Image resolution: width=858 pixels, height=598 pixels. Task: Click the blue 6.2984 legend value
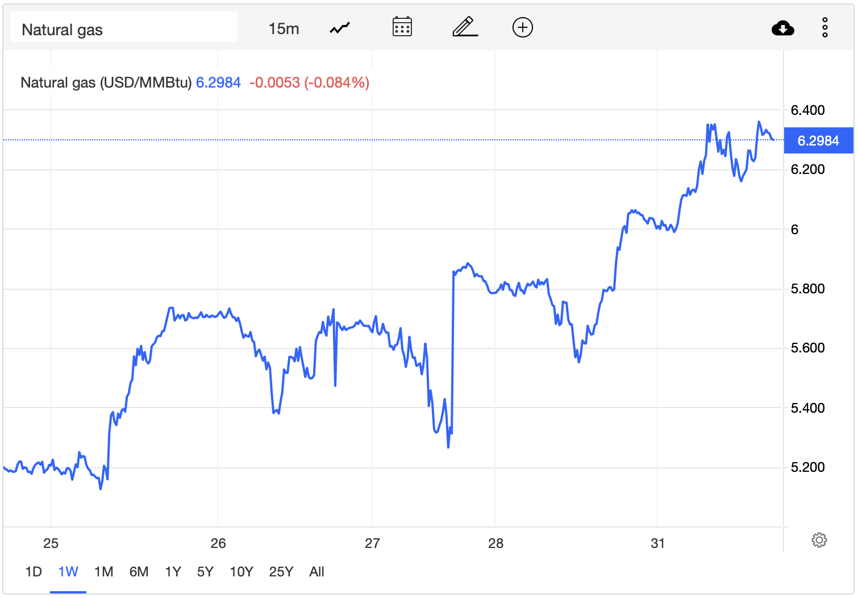[x=219, y=83]
